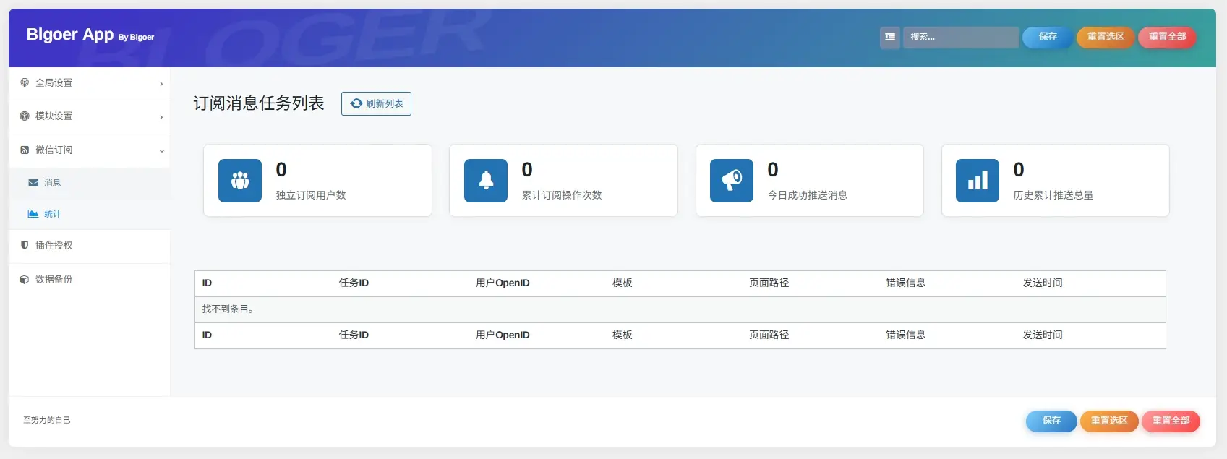Click the footer 重置全部 button

[1171, 421]
